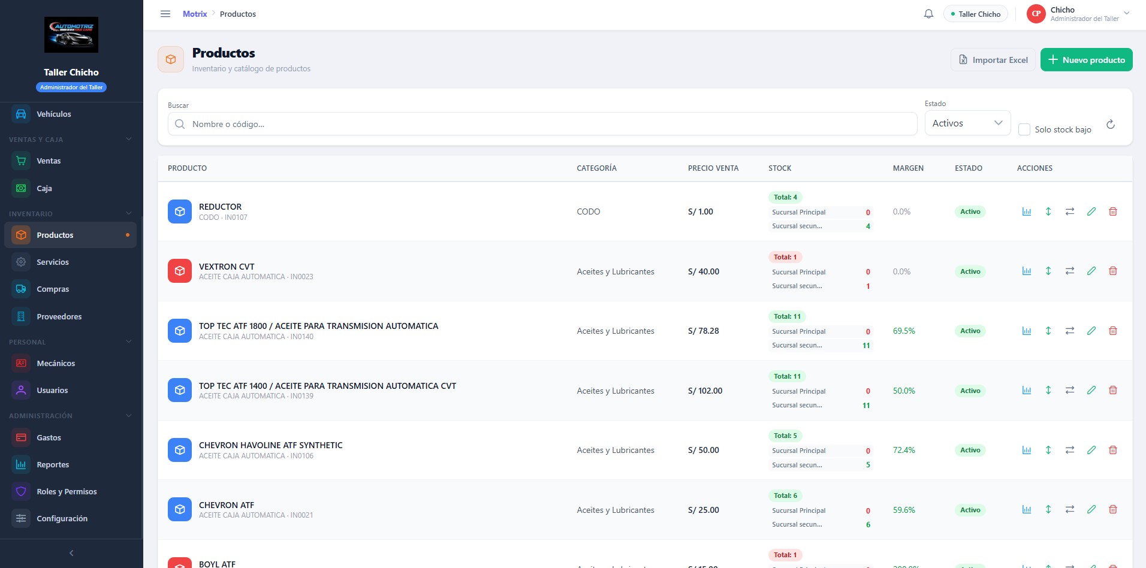
Task: Open the notifications bell
Action: click(x=928, y=14)
